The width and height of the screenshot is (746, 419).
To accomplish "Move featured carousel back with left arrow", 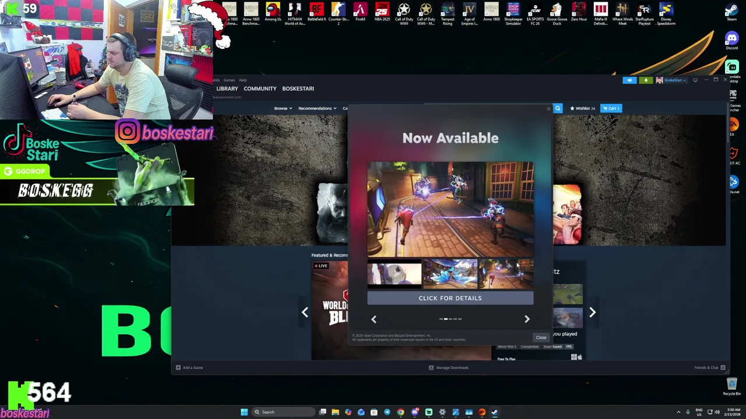I will (x=304, y=313).
